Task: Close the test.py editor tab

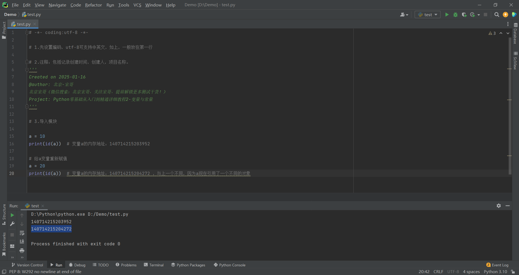Action: click(x=35, y=24)
